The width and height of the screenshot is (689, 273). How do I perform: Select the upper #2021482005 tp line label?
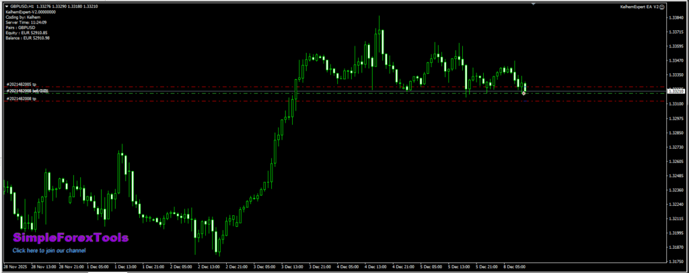(21, 85)
